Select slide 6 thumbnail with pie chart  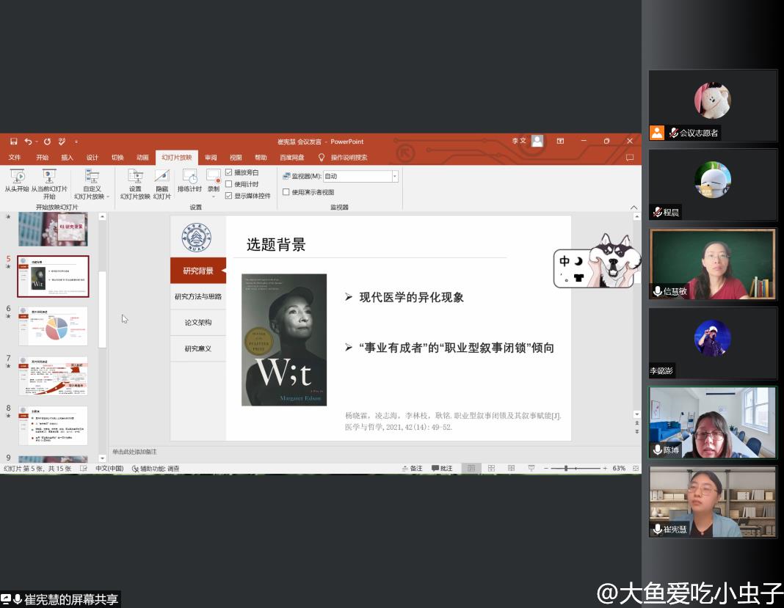[x=53, y=326]
